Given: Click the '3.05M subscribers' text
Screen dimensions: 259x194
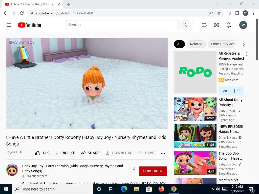Looking at the screenshot, I should (x=35, y=176).
